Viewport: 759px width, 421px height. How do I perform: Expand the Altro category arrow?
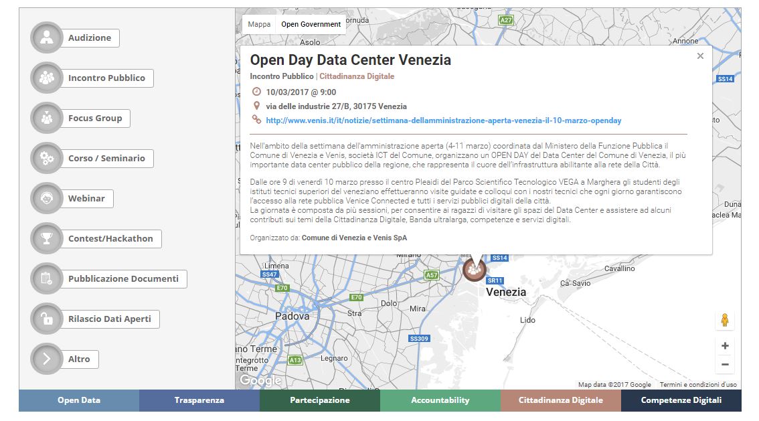tap(46, 359)
